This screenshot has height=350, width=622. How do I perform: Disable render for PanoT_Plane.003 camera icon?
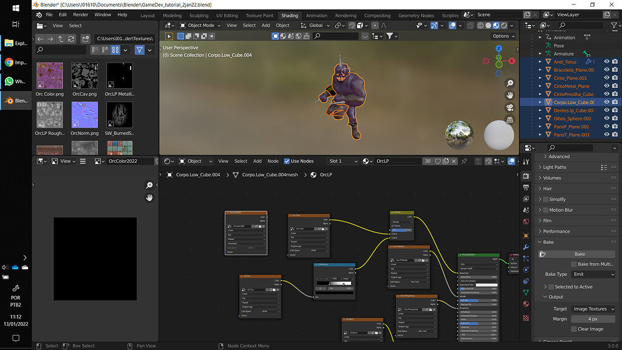point(615,134)
